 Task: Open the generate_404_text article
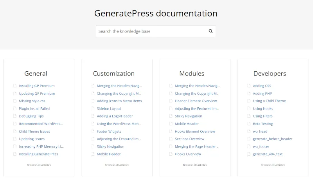point(268,154)
